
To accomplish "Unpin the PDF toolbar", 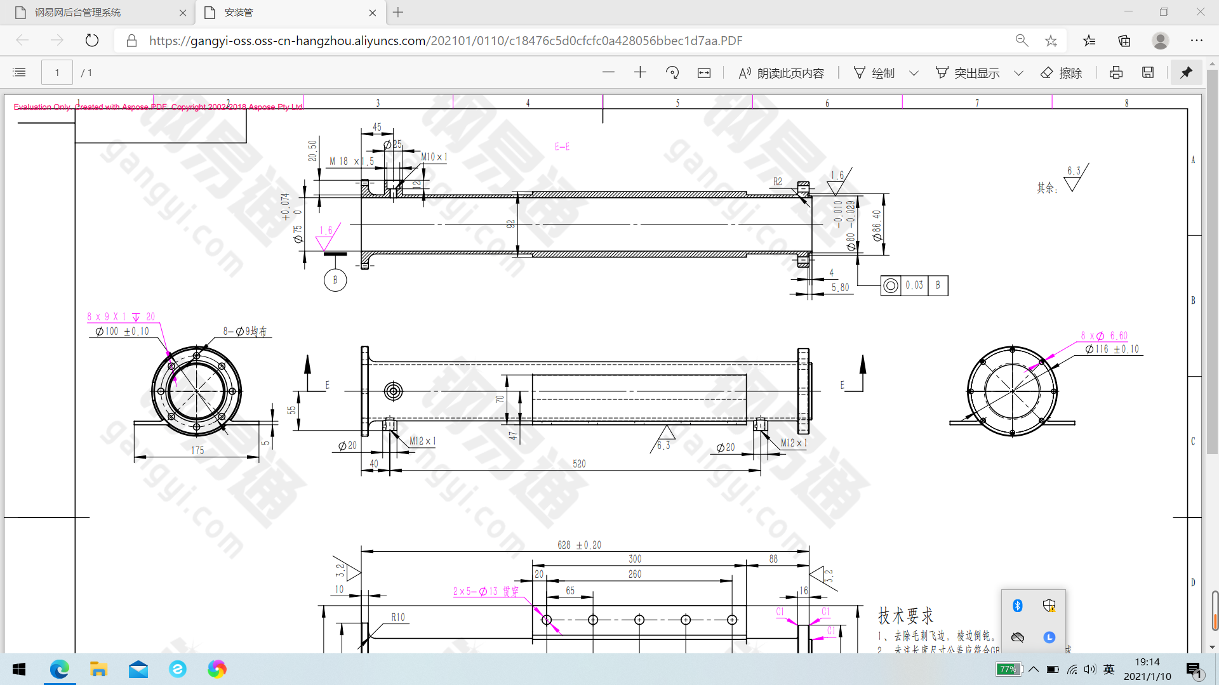I will coord(1186,73).
